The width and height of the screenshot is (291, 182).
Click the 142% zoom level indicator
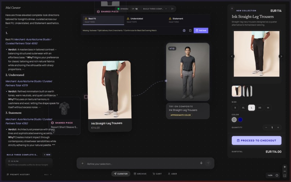[x=270, y=175]
